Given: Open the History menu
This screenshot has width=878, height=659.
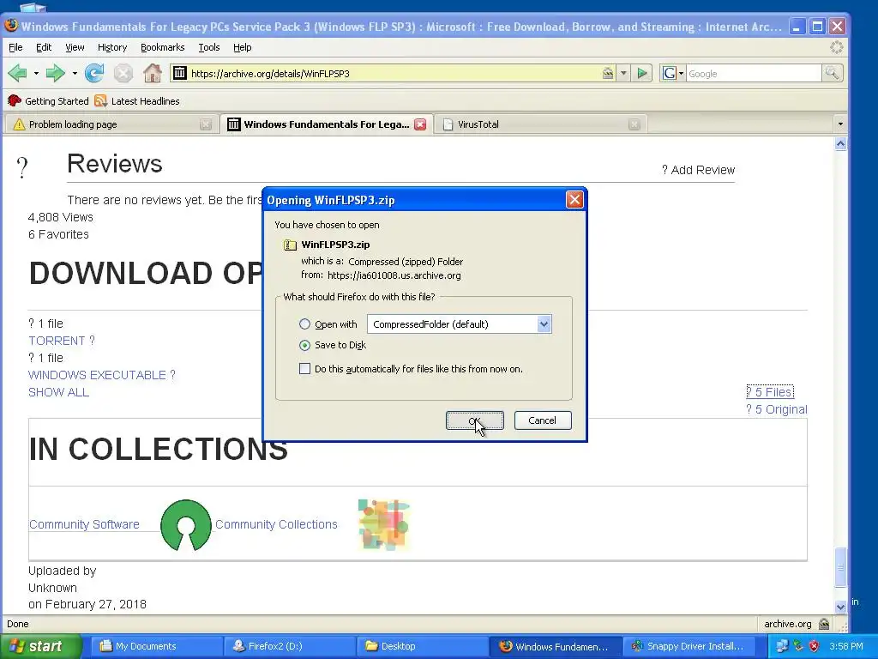Looking at the screenshot, I should (112, 48).
